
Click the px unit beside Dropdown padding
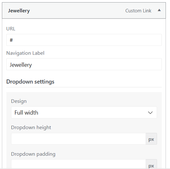[x=151, y=164]
